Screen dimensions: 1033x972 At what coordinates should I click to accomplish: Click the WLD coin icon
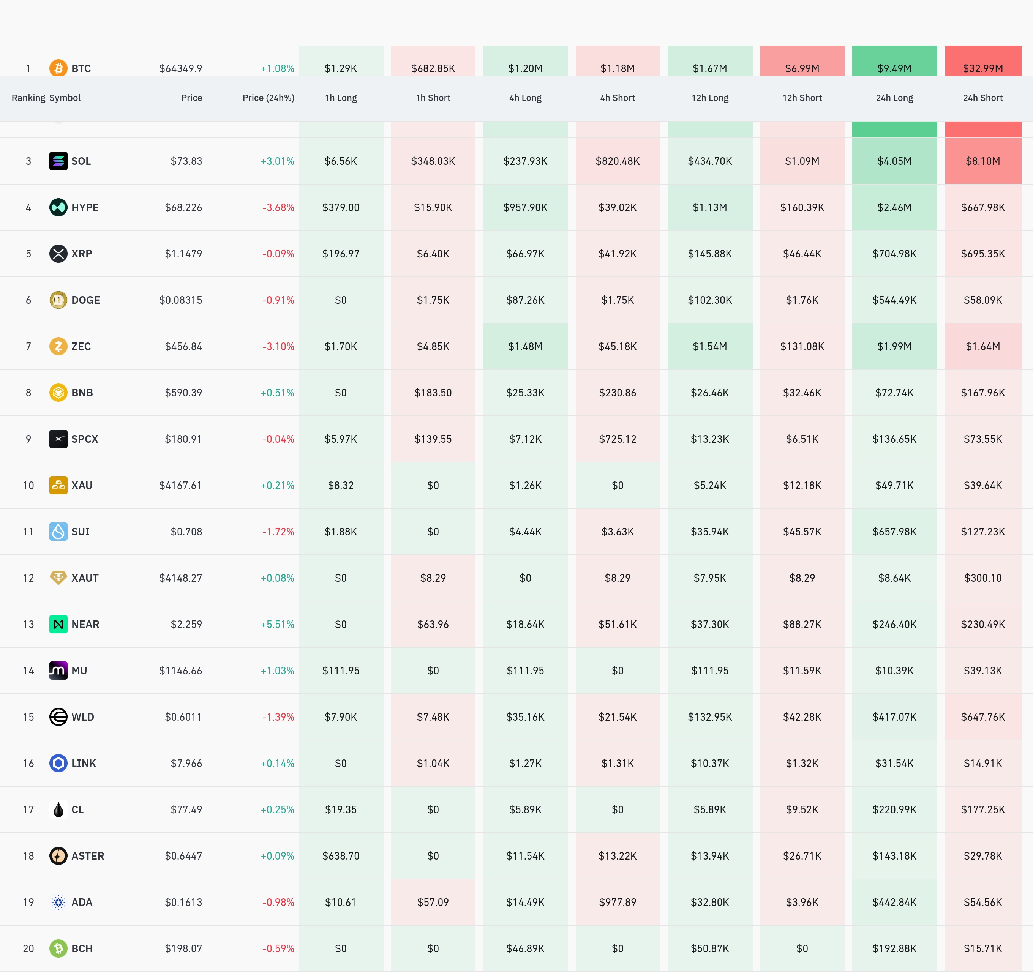click(58, 716)
